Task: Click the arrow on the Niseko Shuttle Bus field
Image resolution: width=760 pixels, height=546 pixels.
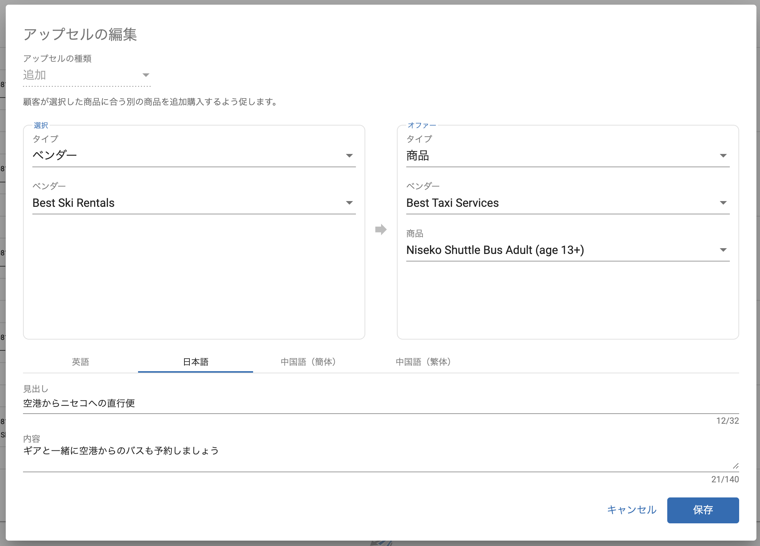Action: [723, 250]
